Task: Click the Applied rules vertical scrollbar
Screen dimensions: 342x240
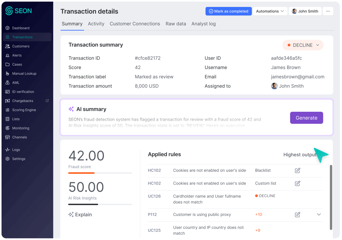Action: [331, 197]
